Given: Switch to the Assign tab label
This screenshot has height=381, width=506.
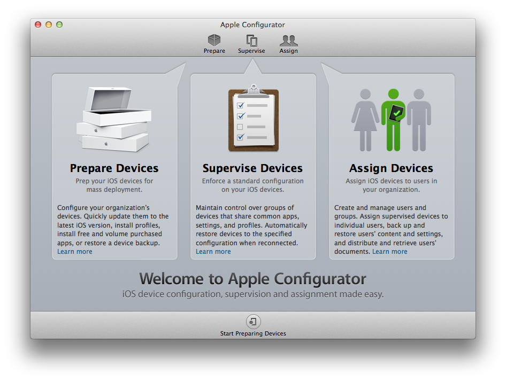Looking at the screenshot, I should point(288,51).
